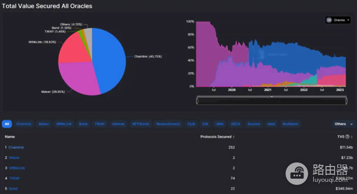Filter by SEDA tab
This screenshot has height=194, width=357.
(236, 124)
